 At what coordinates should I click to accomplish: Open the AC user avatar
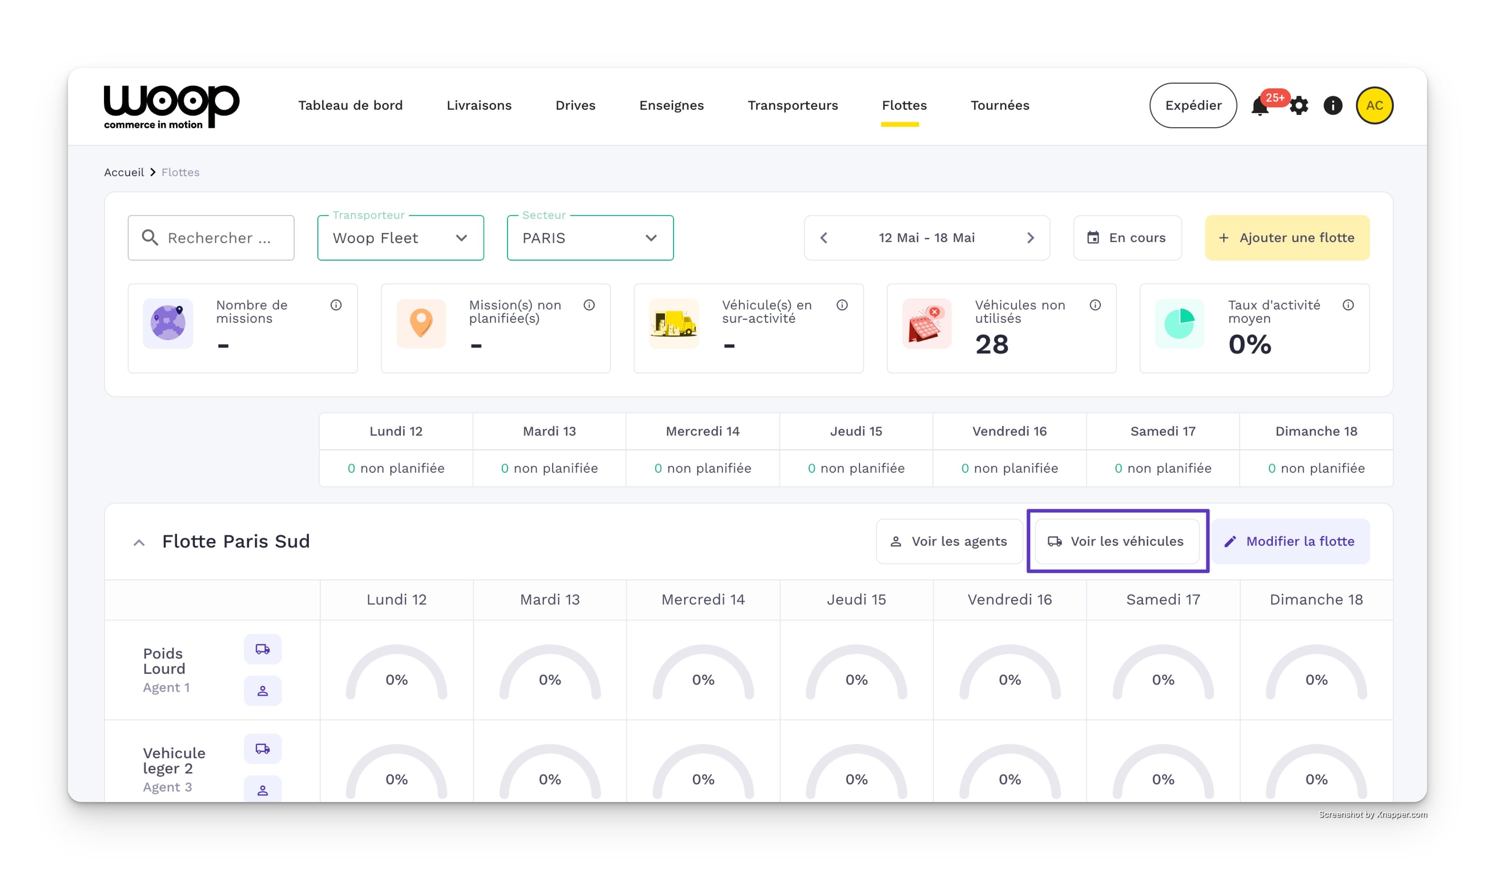1374,106
